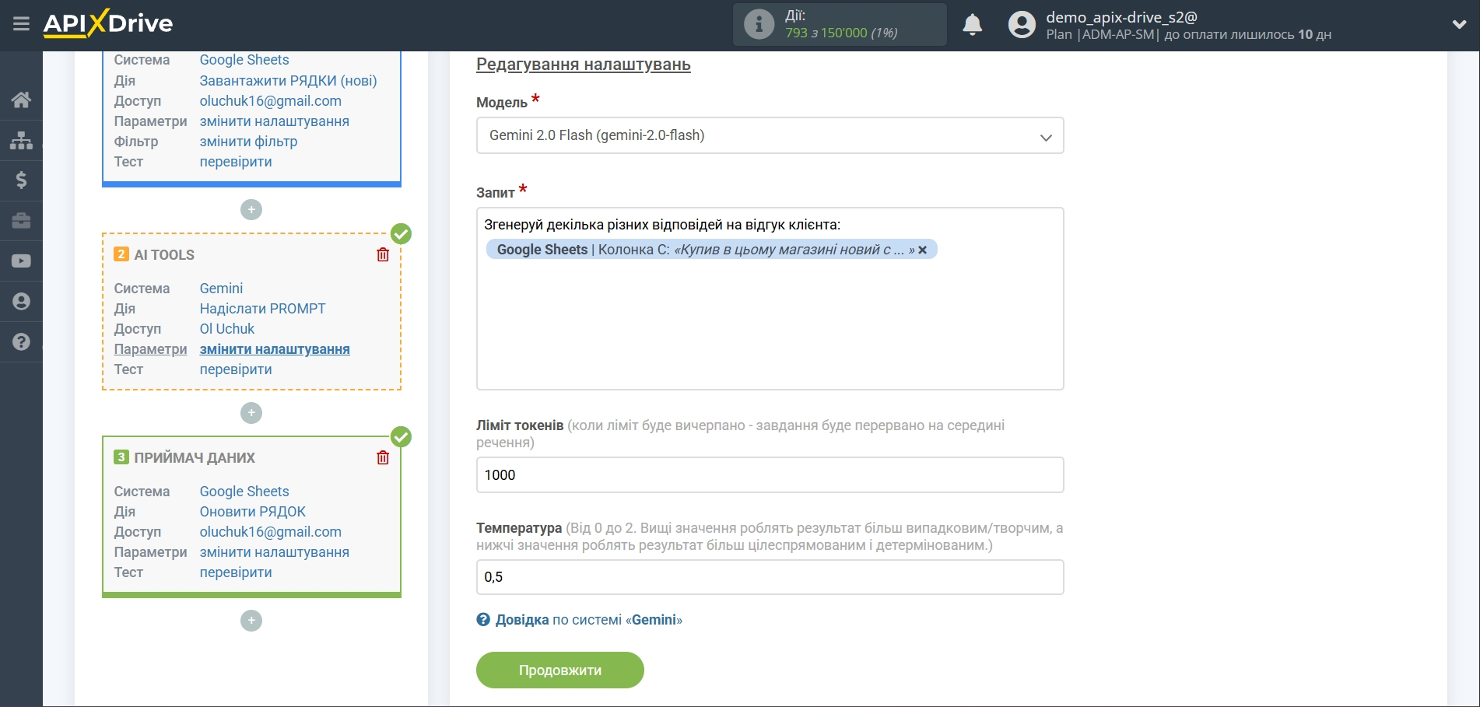Screen dimensions: 1480x707
Task: Click oluchuk16@gmail.com in data source block
Action: click(271, 101)
